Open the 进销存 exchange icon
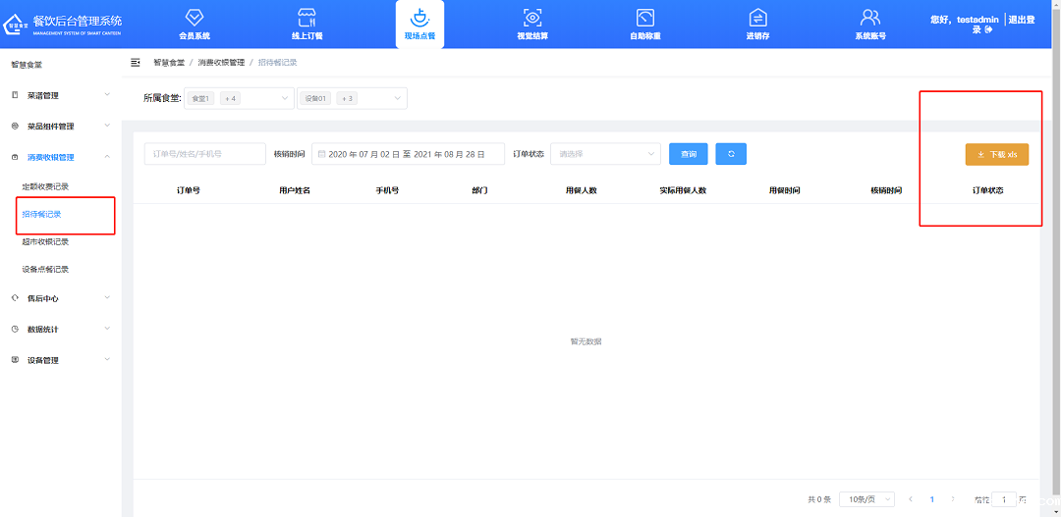 tap(757, 19)
